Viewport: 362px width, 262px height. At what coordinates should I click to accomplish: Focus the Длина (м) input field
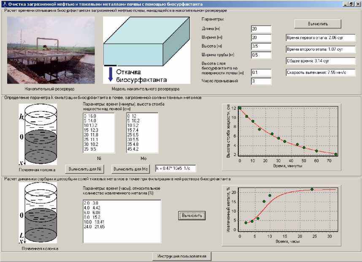coord(261,29)
